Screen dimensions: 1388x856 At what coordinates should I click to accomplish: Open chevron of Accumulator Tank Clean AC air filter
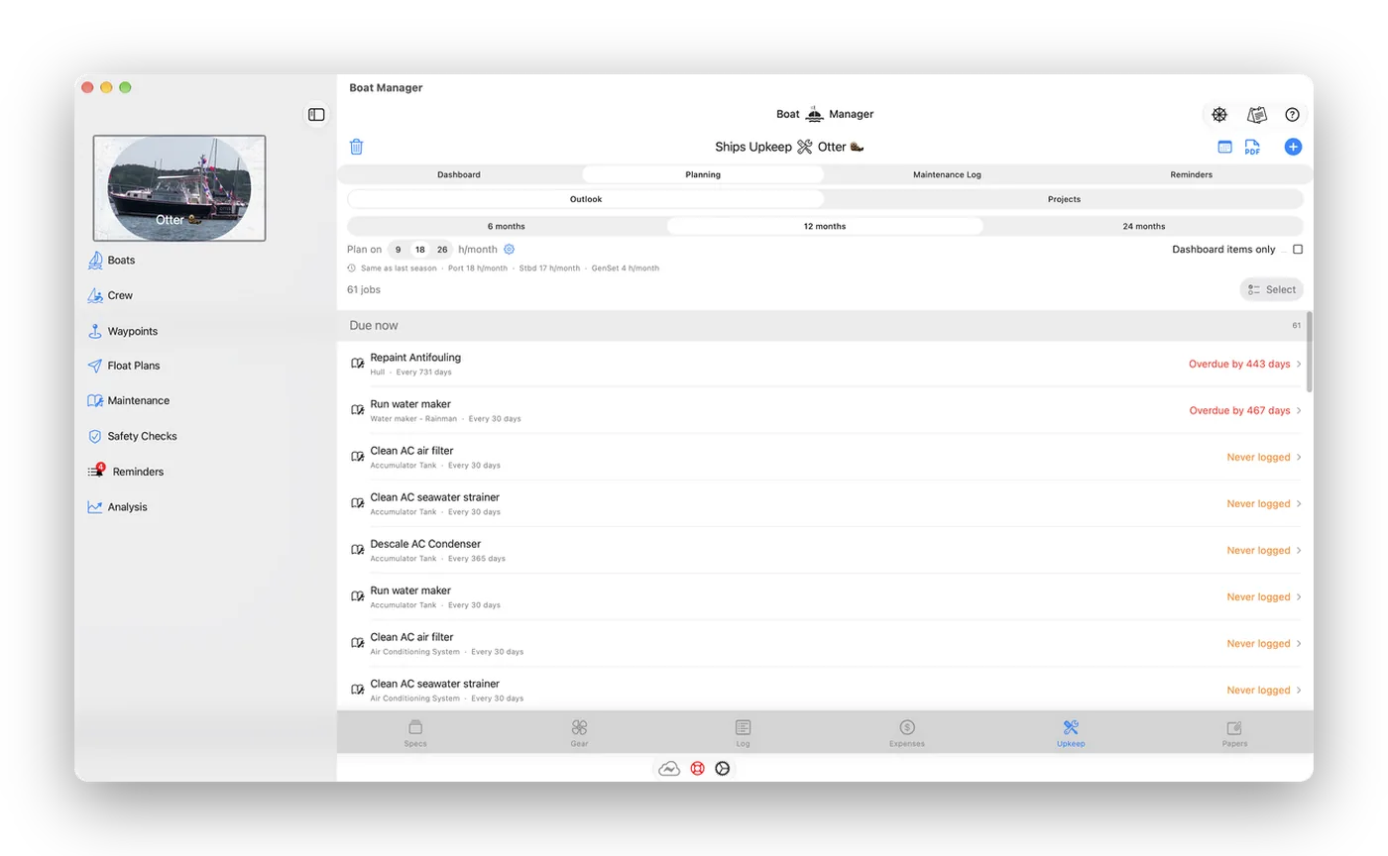tap(1299, 457)
